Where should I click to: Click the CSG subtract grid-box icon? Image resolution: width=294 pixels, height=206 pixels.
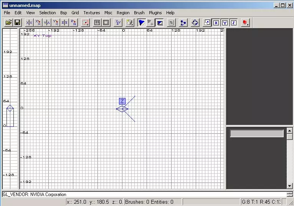(97, 23)
